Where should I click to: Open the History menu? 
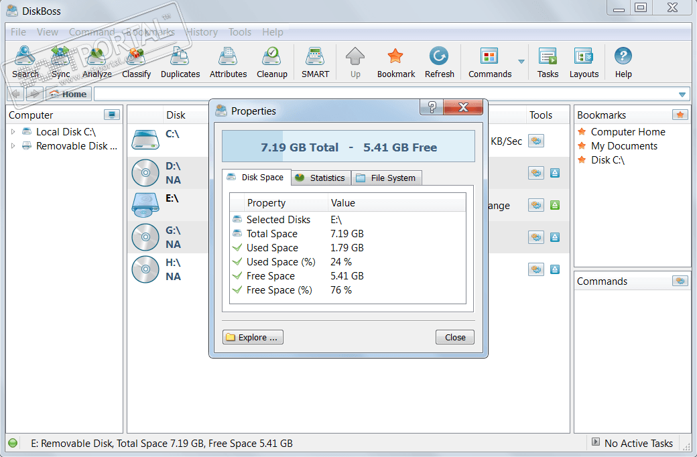[202, 32]
